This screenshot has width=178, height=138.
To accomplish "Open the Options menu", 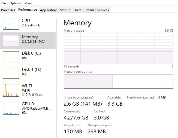I will tap(15, 3).
